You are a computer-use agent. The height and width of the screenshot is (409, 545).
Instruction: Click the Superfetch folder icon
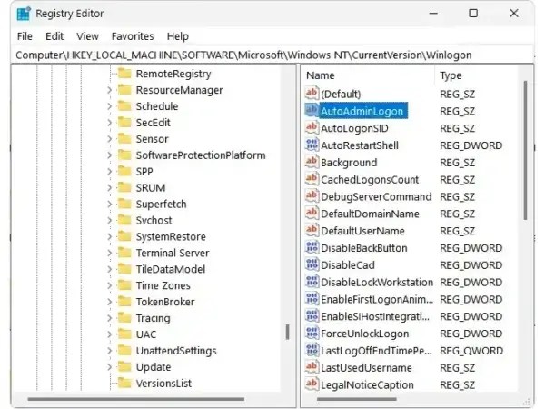coord(124,204)
